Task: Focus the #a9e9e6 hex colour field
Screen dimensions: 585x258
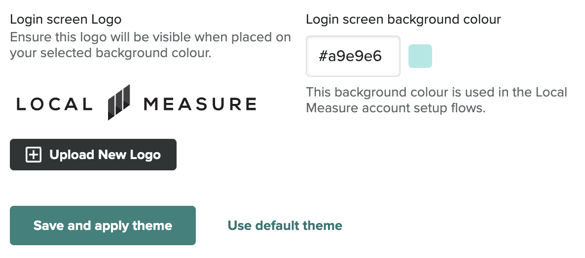Action: click(353, 56)
